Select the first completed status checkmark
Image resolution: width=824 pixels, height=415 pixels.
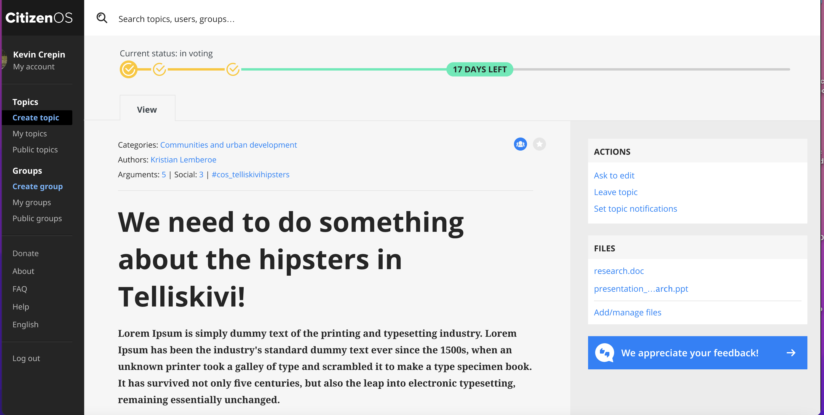point(129,69)
